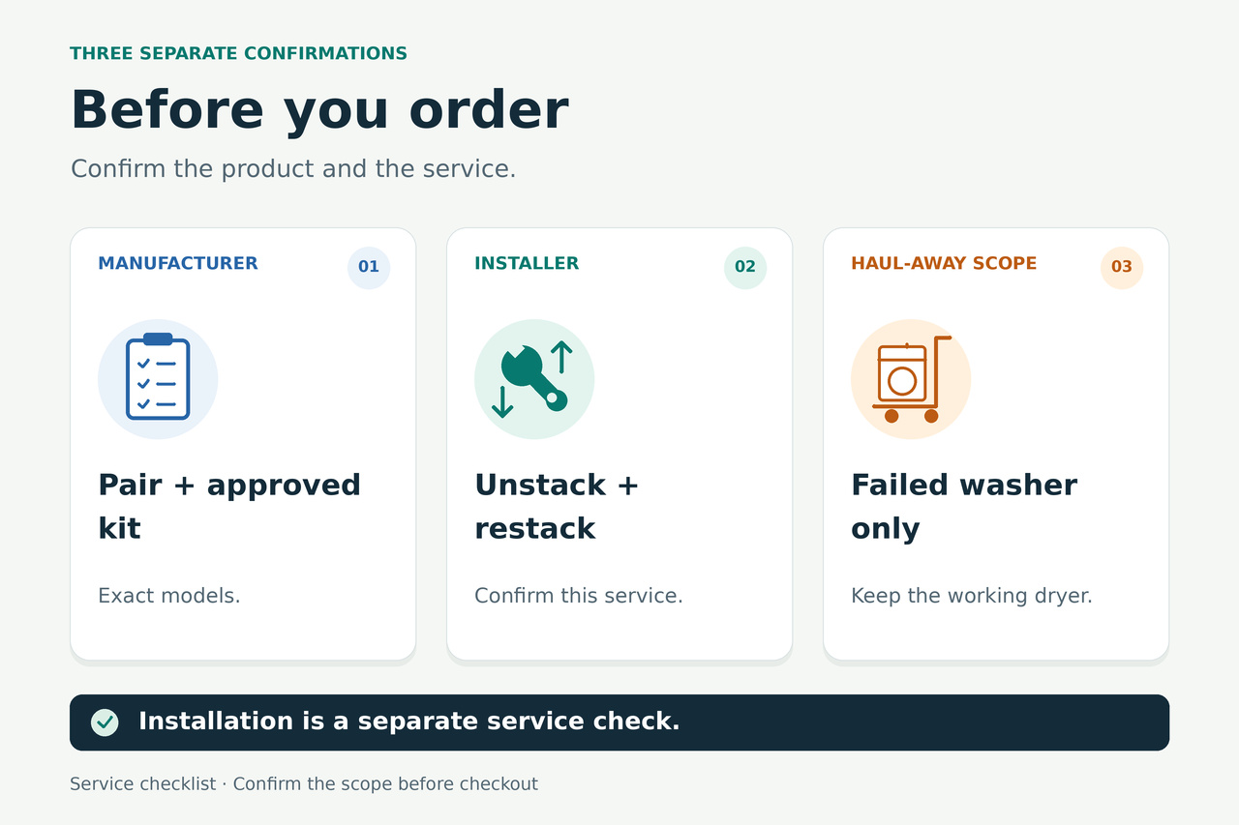Click the 'Before you order' title
Viewport: 1239px width, 825px height.
319,110
